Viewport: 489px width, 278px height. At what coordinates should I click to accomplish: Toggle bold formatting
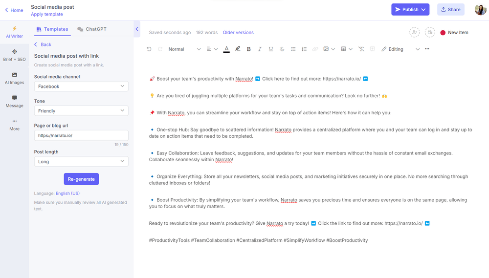pyautogui.click(x=248, y=49)
